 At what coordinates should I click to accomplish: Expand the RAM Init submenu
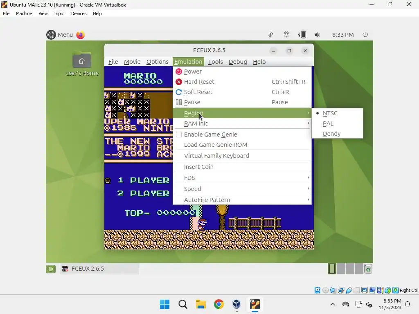pyautogui.click(x=242, y=123)
